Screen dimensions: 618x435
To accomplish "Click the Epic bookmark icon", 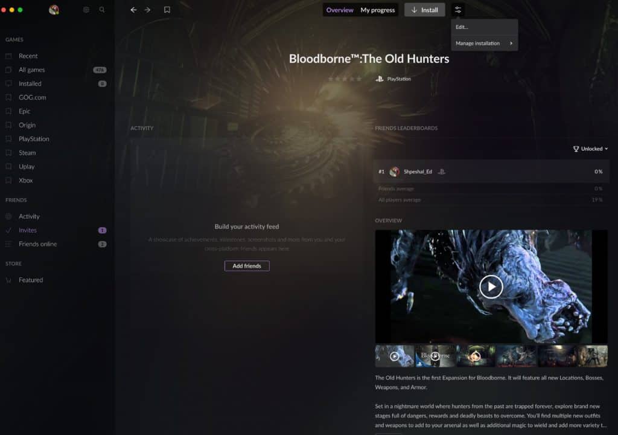I will click(x=8, y=111).
